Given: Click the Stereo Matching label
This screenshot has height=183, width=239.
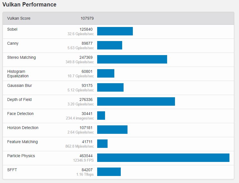Looking at the screenshot, I should (x=22, y=57).
